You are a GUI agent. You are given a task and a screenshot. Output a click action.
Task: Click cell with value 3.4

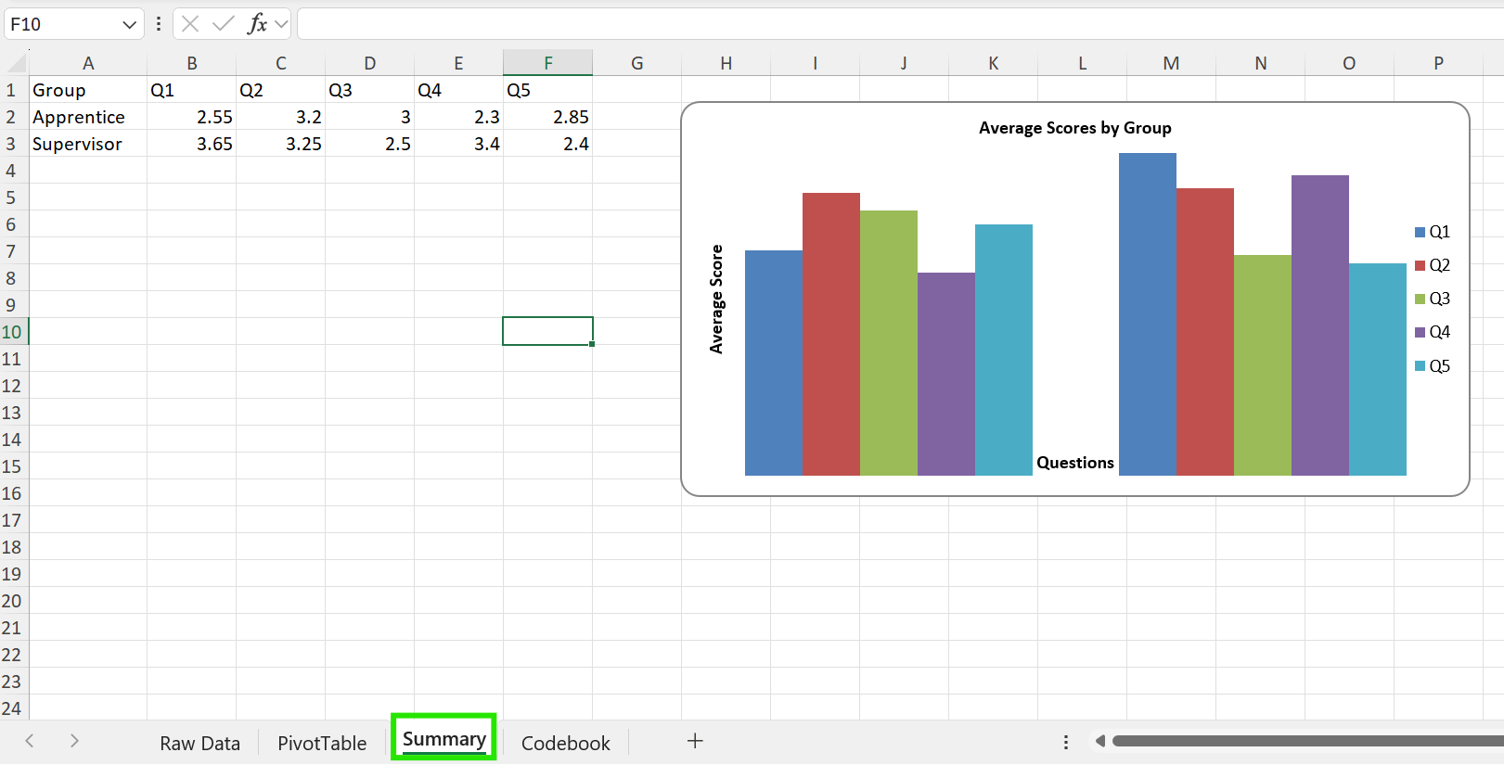click(458, 144)
